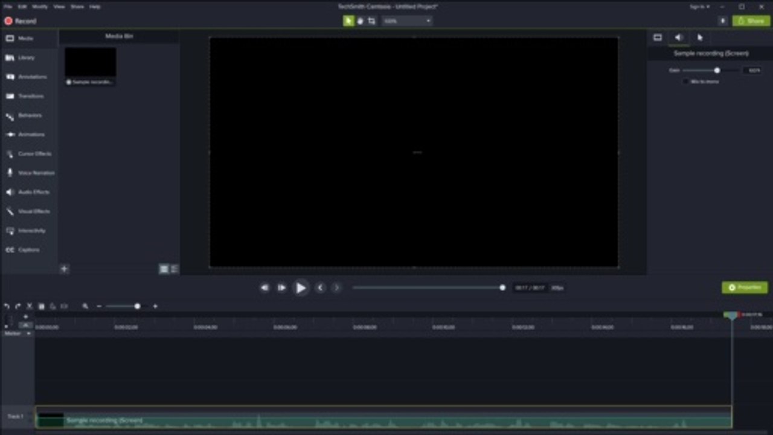Click the Redo icon above timeline

pyautogui.click(x=18, y=306)
